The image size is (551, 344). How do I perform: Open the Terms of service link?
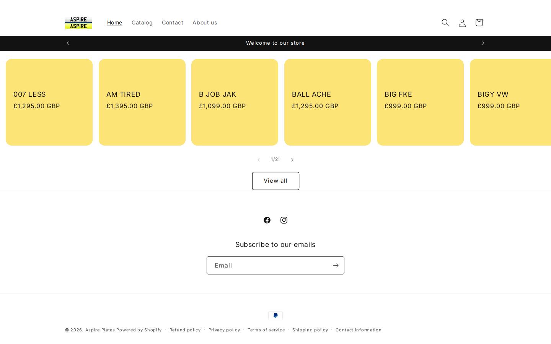coord(266,330)
